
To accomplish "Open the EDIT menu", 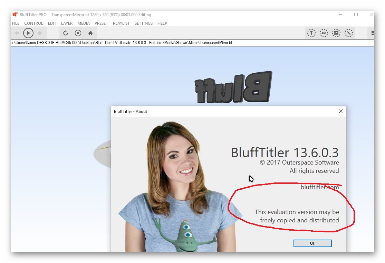I will 52,23.
